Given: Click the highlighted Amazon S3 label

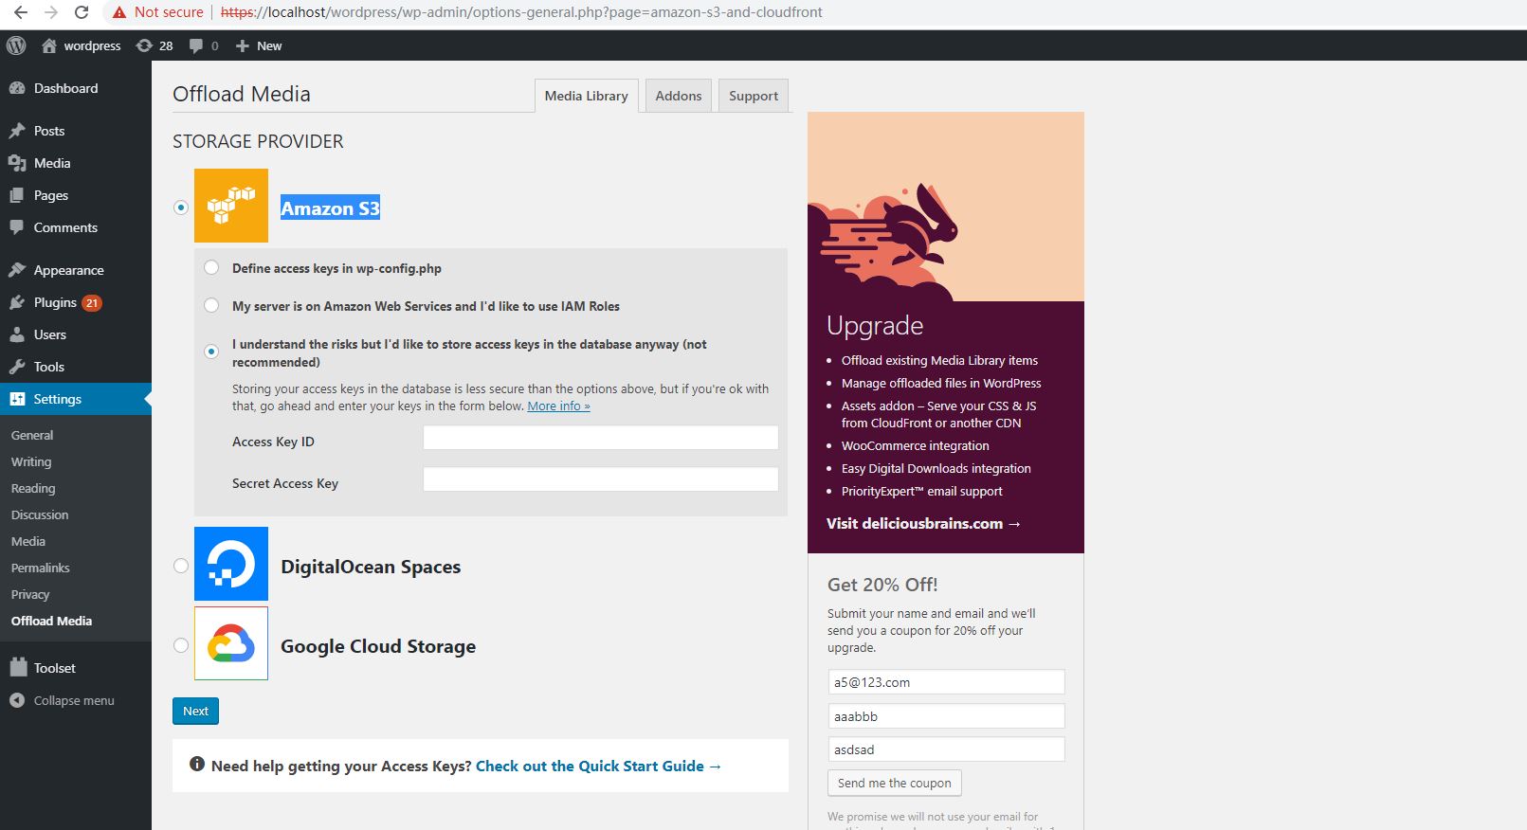Looking at the screenshot, I should [x=330, y=208].
